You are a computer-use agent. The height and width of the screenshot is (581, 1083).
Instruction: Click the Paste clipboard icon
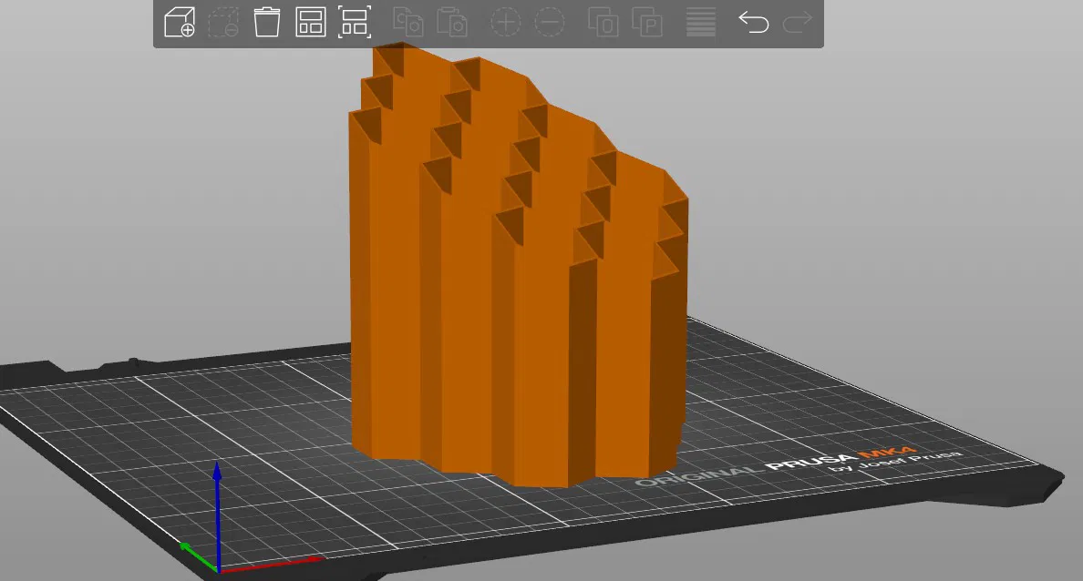[x=452, y=22]
